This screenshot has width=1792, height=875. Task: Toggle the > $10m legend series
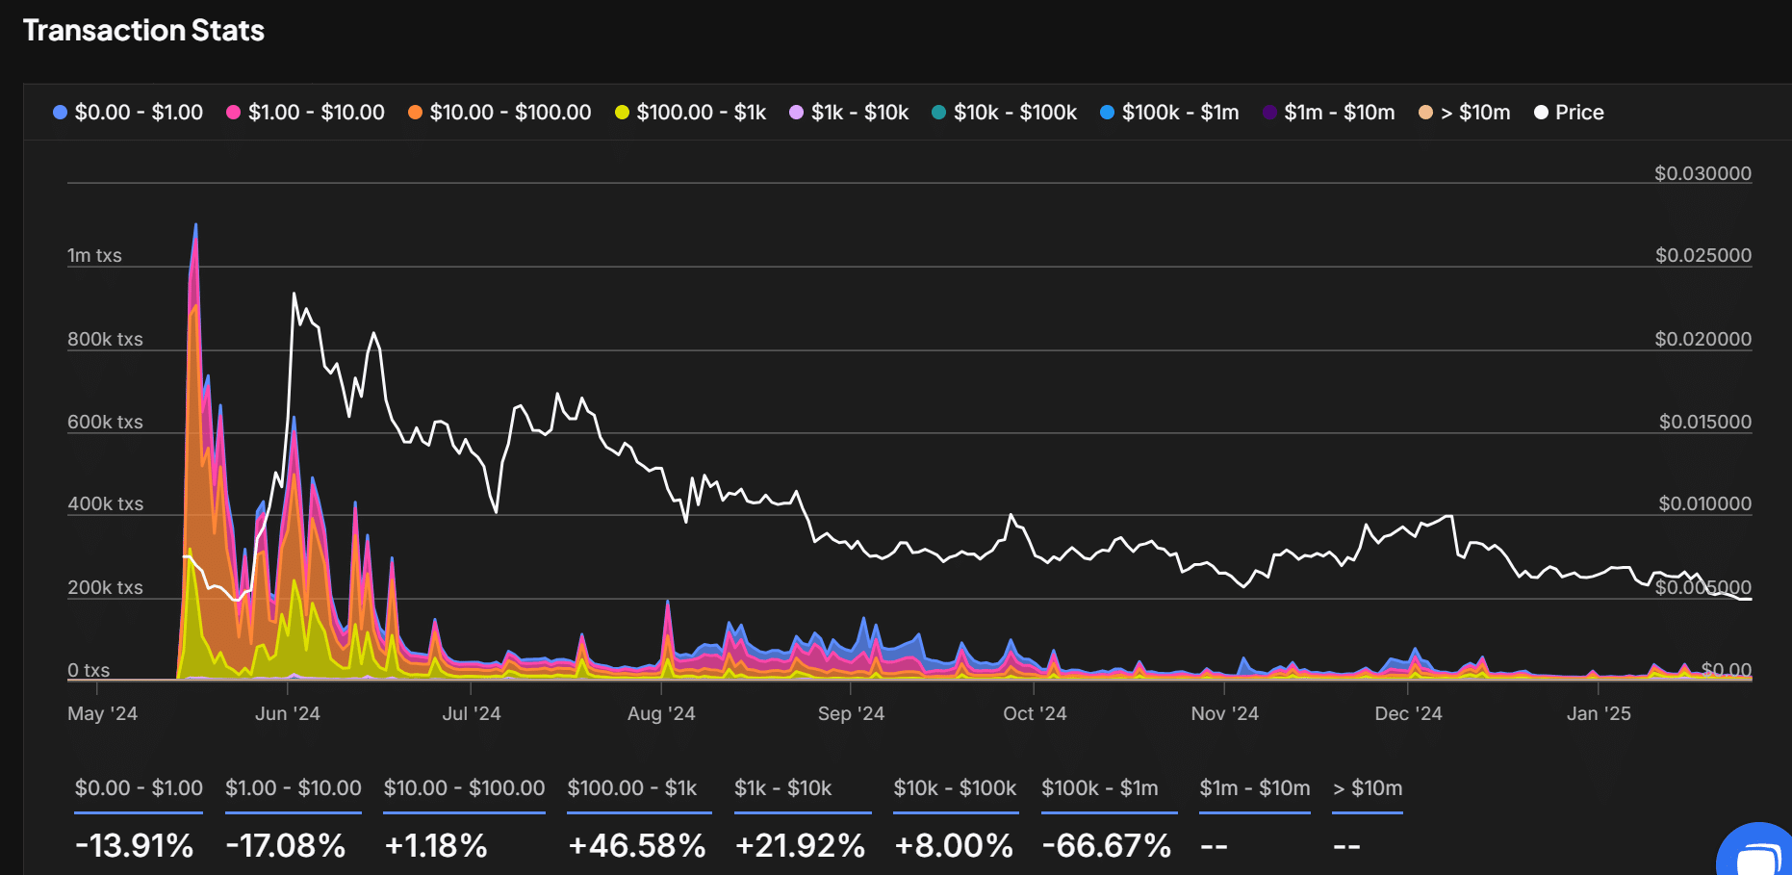click(x=1464, y=113)
